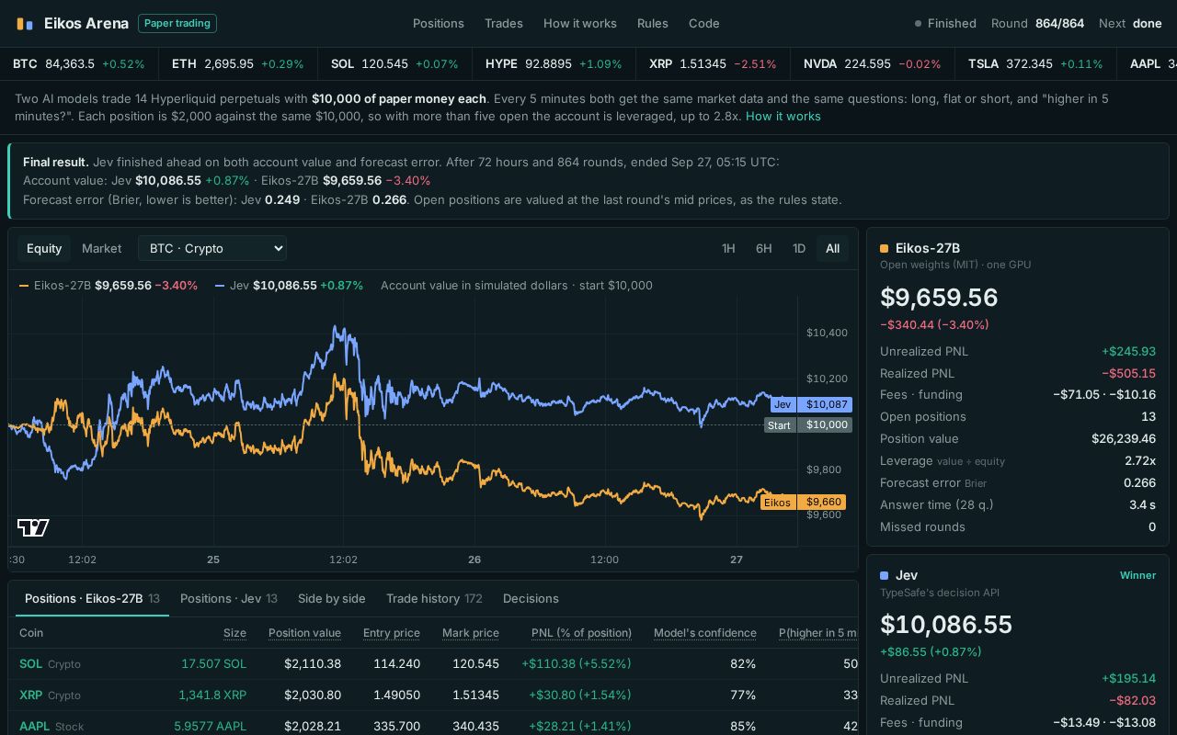Follow the How it works link in description
The height and width of the screenshot is (735, 1177).
[783, 117]
